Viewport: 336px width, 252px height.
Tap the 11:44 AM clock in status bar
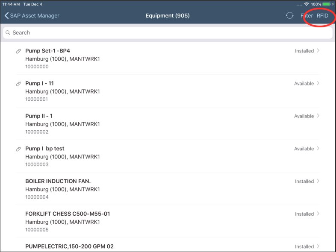[11, 4]
